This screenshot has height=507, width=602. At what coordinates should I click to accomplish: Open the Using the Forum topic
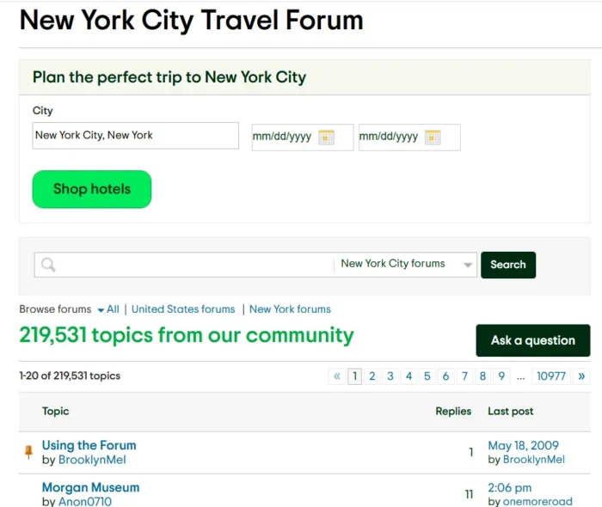89,445
